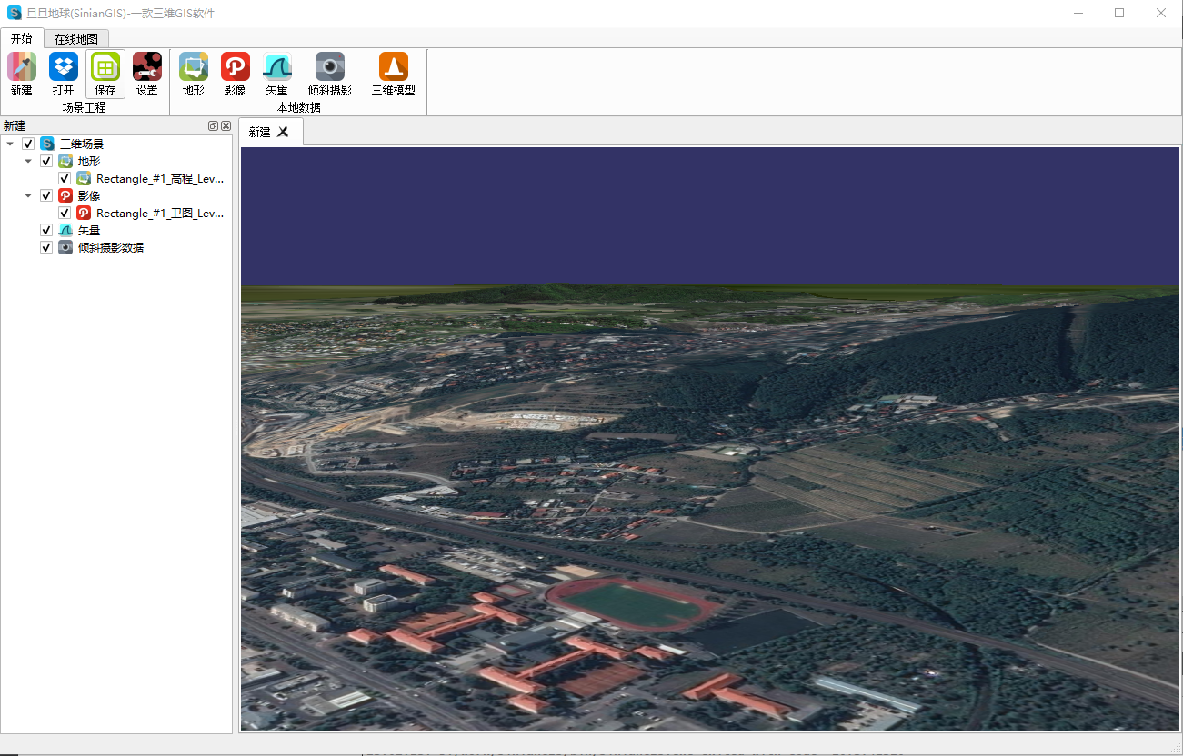Collapse the 地形 tree group

28,161
